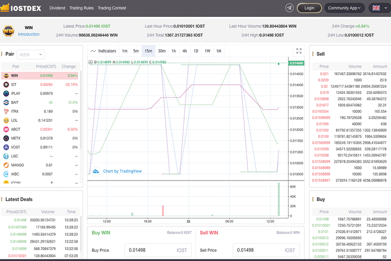Click the 24H Change +0.54% value
The width and height of the screenshot is (391, 261).
point(362,26)
